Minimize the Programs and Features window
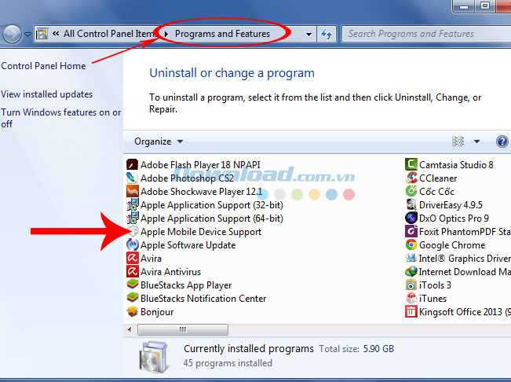This screenshot has height=382, width=511. (x=464, y=6)
